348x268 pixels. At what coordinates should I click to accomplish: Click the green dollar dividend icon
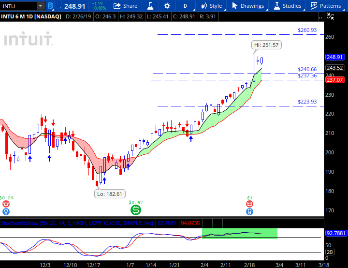pyautogui.click(x=136, y=210)
